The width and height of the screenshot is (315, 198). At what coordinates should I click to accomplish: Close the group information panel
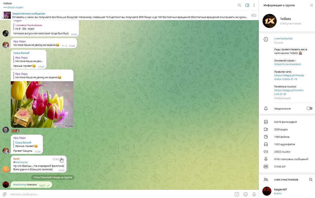[x=311, y=5]
